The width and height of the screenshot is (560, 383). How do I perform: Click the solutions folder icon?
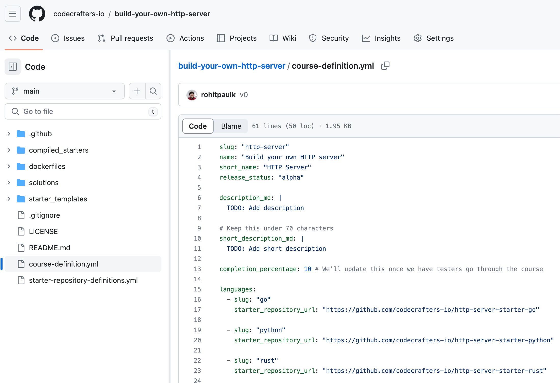tap(21, 183)
